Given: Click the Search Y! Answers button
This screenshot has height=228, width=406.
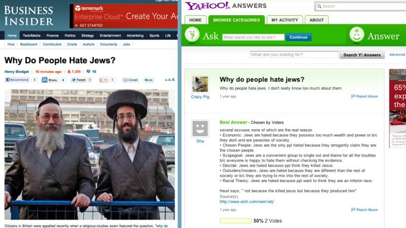Looking at the screenshot, I should point(362,55).
